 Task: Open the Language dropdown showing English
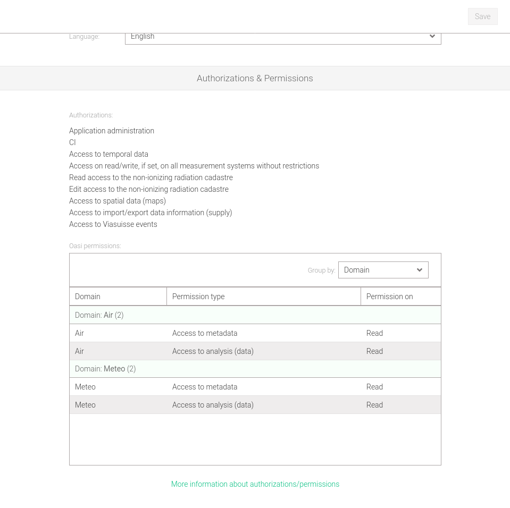277,37
